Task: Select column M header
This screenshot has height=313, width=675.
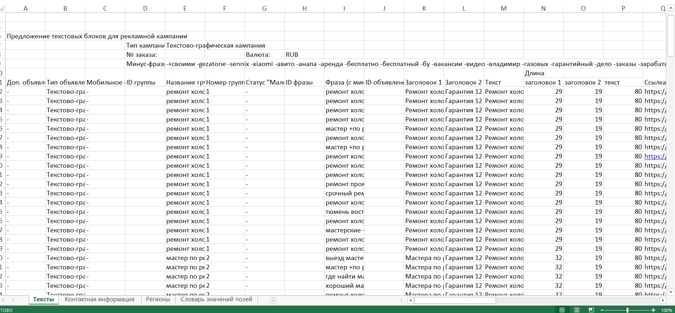Action: [504, 9]
